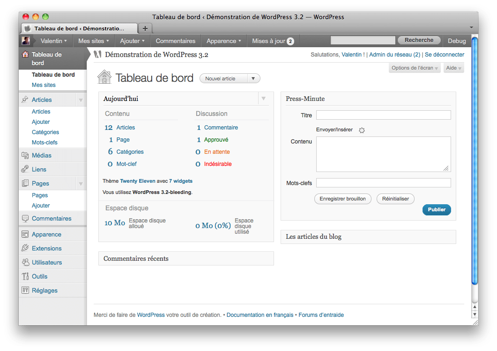The image size is (497, 351).
Task: Click the blue vertical scrollbar thumb
Action: (x=475, y=161)
